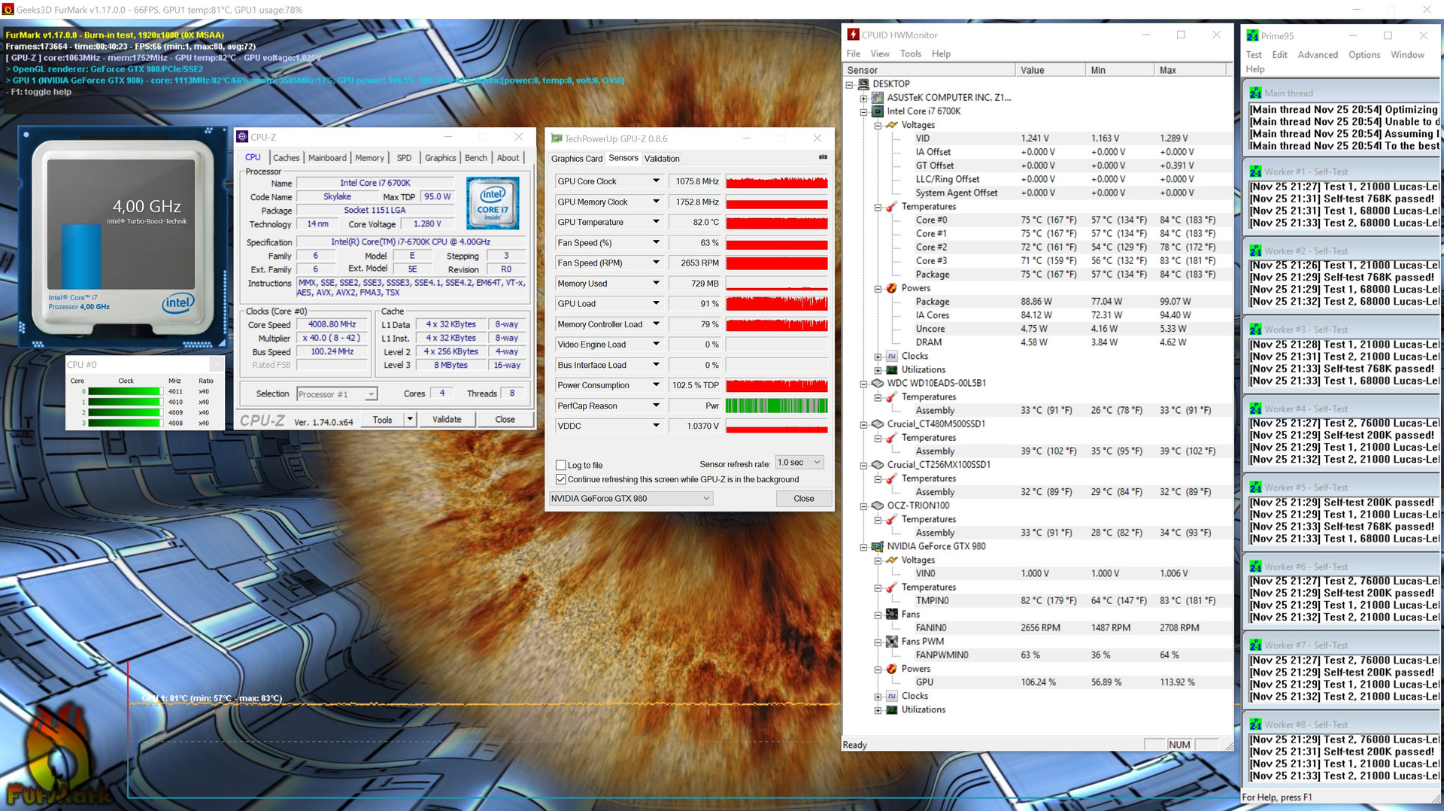Open the Options menu in Prime95
The width and height of the screenshot is (1444, 811).
(1364, 55)
